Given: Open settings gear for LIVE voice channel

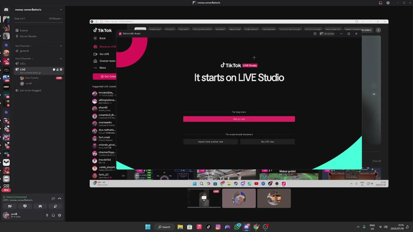Looking at the screenshot, I should [61, 70].
